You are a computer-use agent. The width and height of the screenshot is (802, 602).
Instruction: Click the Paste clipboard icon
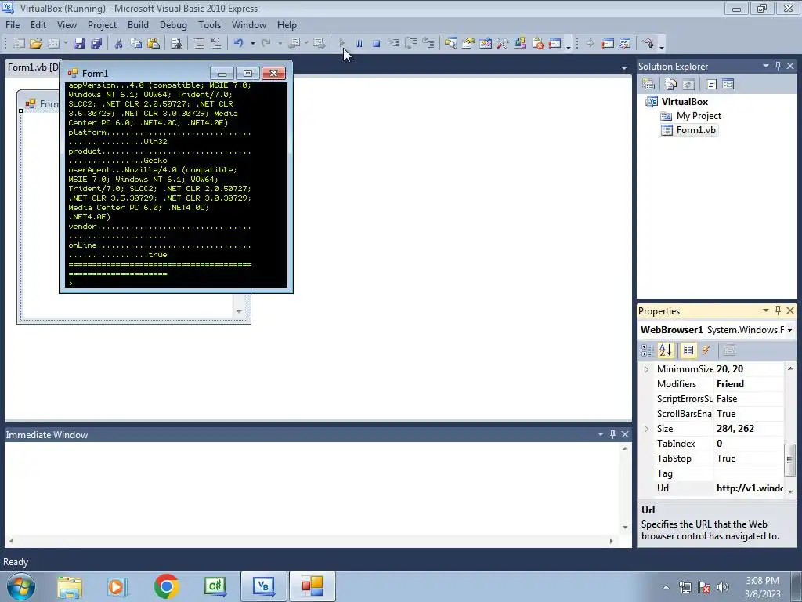[x=153, y=44]
